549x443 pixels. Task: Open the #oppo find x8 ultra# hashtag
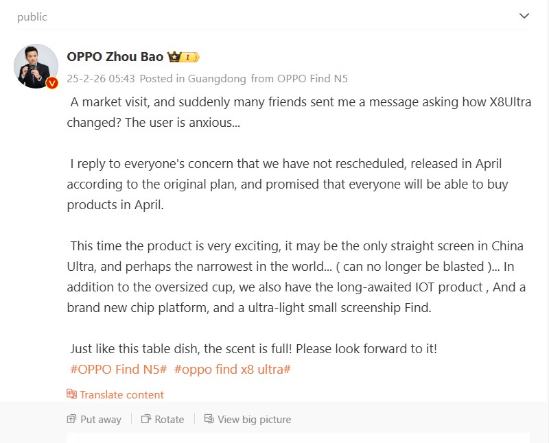[233, 369]
